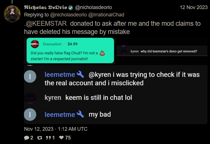Screen dimensions: 210x144
Task: Click the Nicholas DeOrio display name
Action: coord(46,7)
